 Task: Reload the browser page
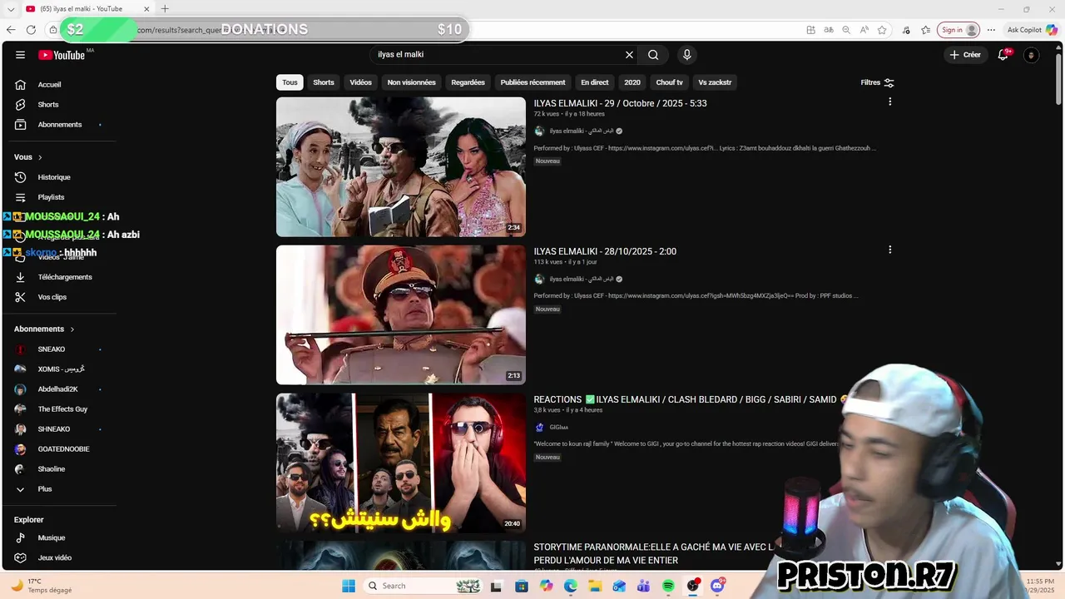click(31, 30)
